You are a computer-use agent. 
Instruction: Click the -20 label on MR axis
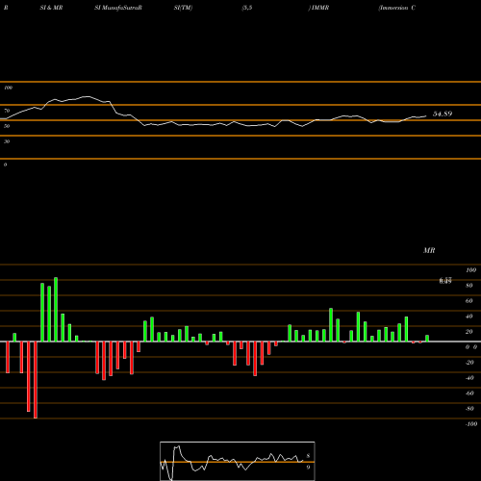469,363
